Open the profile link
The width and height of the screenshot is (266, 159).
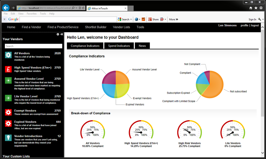click(244, 25)
